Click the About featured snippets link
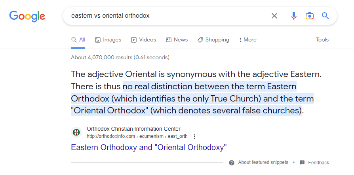Screen dimensions: 354x175 [x=263, y=162]
